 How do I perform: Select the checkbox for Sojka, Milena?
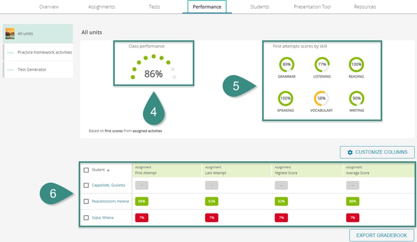pos(86,217)
